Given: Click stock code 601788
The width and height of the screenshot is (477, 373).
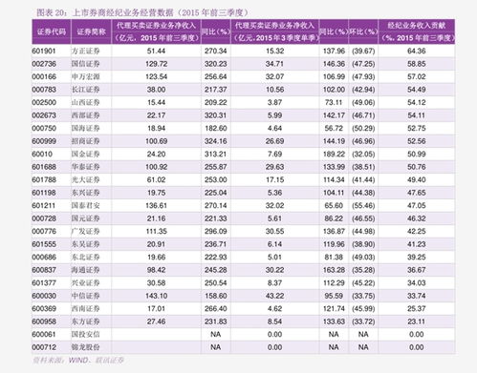Looking at the screenshot, I should 44,179.
